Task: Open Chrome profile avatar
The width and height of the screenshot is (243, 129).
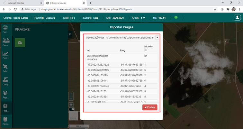Action: click(234, 9)
